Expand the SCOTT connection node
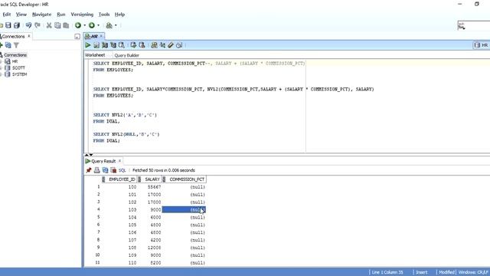The width and height of the screenshot is (490, 276). 1,68
